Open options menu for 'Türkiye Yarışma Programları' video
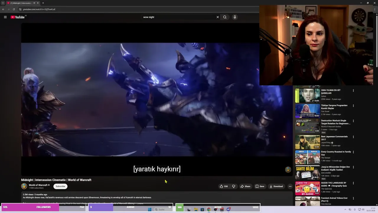This screenshot has height=213, width=378. (353, 106)
